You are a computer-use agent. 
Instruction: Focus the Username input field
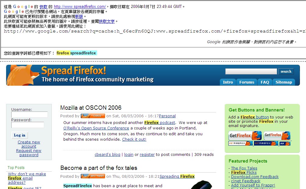tap(30, 115)
